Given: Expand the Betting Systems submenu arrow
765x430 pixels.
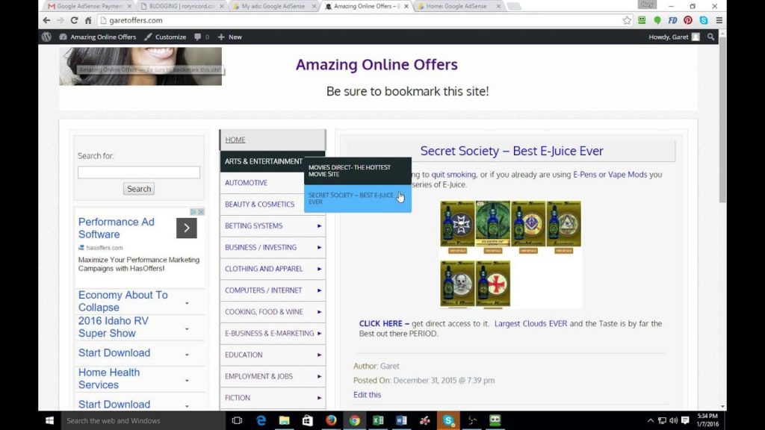Looking at the screenshot, I should point(319,225).
